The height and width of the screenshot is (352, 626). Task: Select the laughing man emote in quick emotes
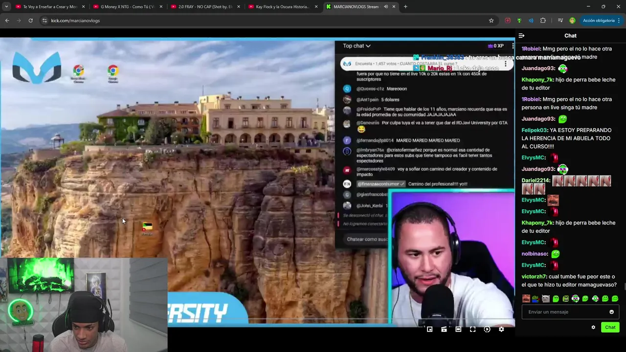(x=526, y=299)
